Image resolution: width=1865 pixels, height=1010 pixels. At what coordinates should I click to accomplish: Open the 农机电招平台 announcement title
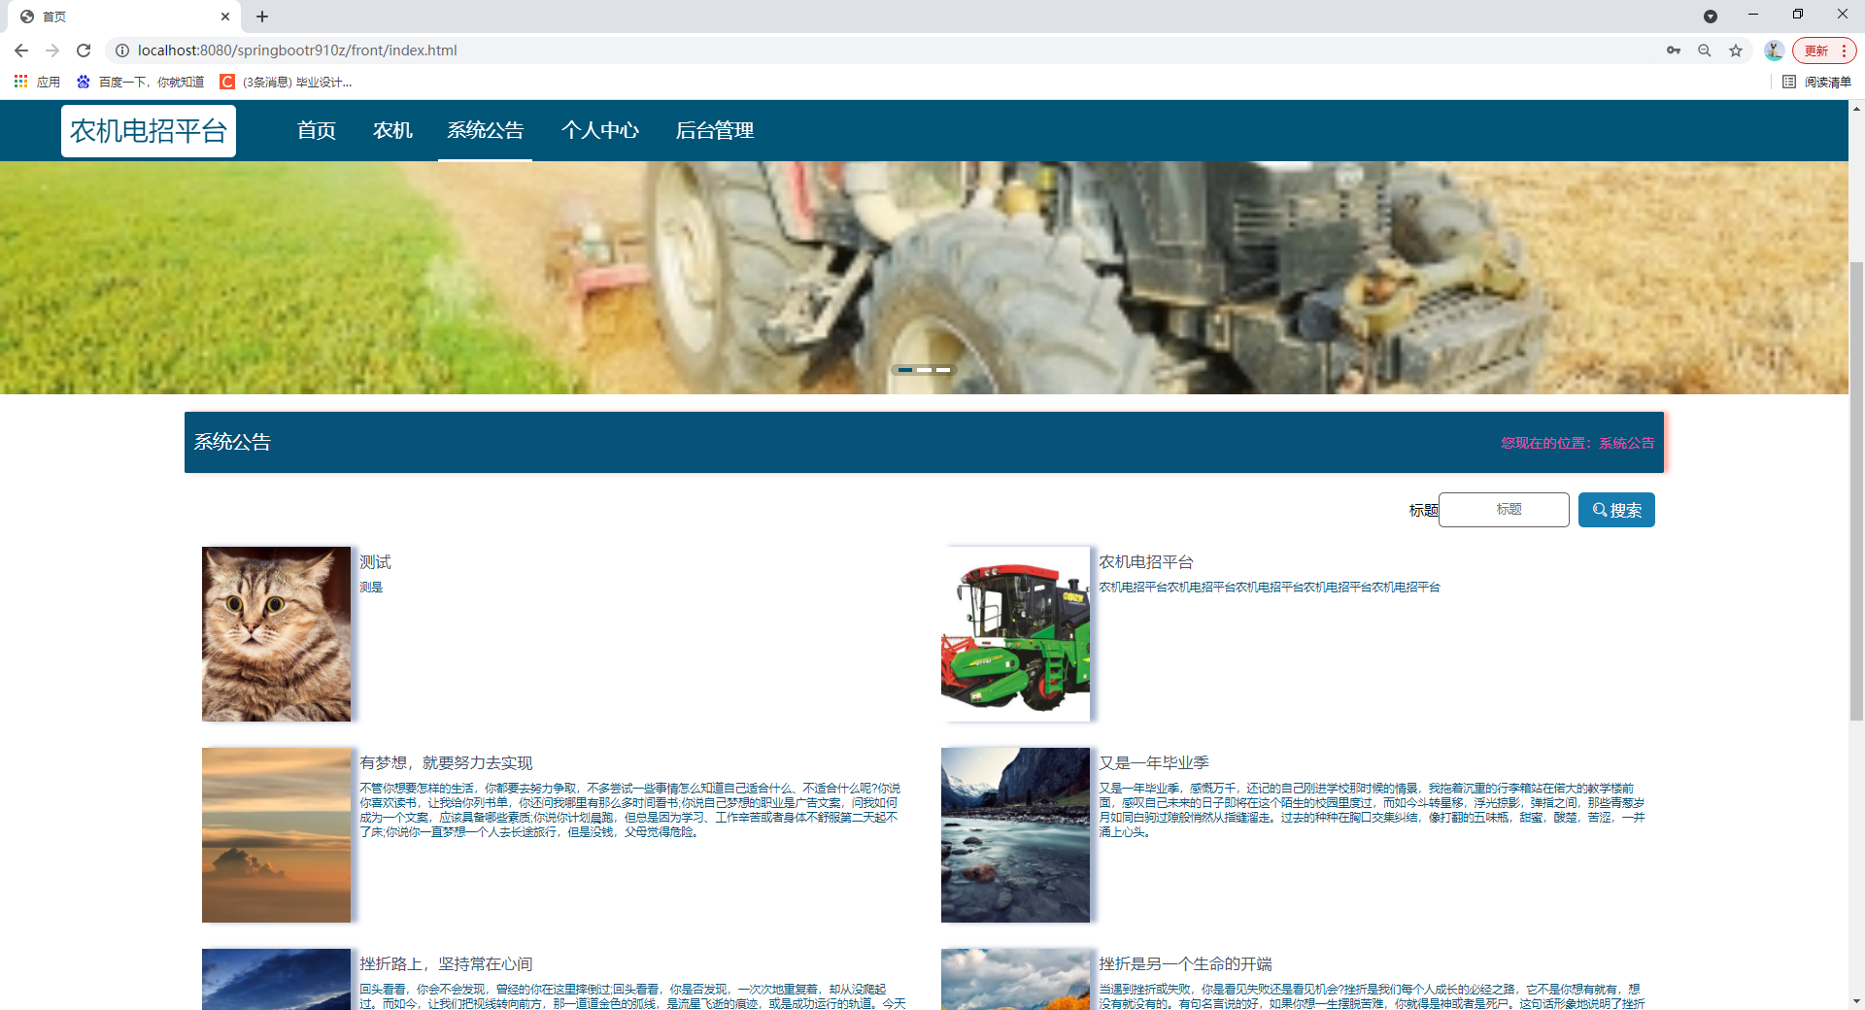(1146, 562)
